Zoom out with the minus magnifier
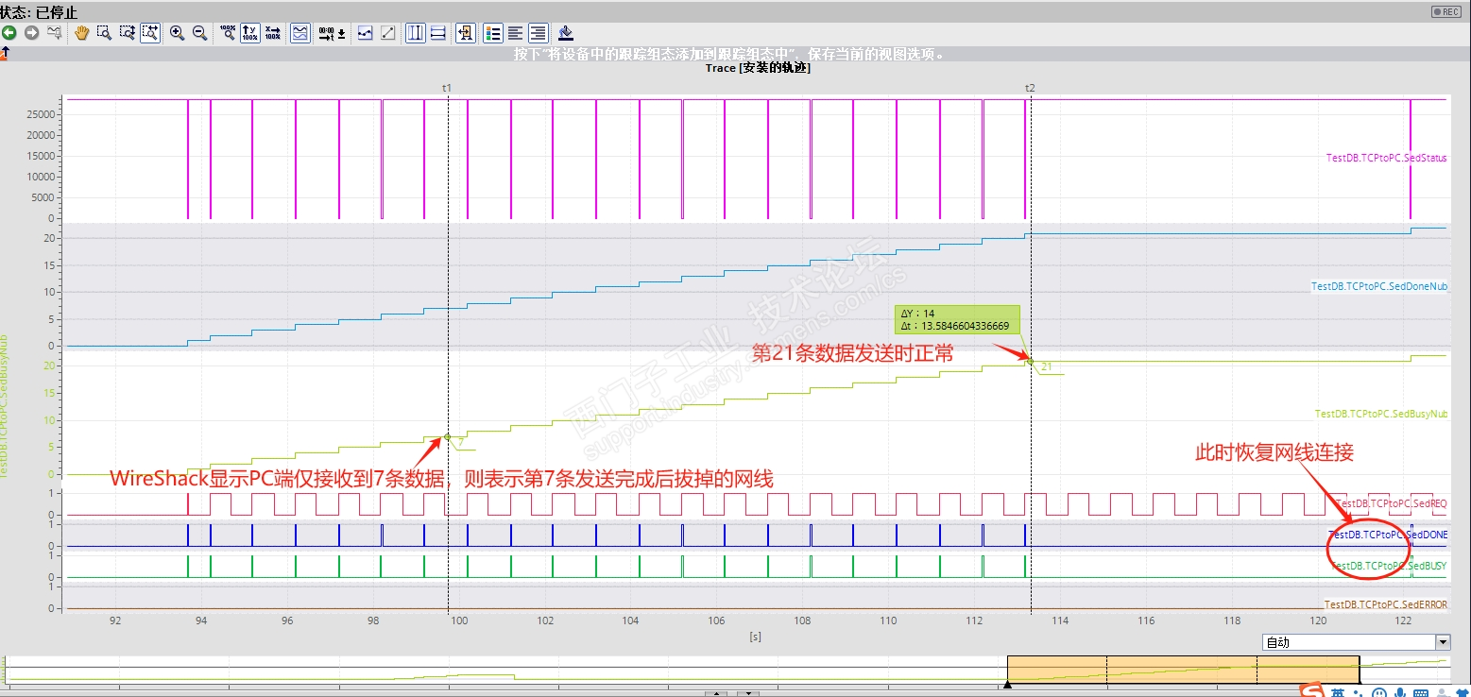Screen dimensions: 1471x697 (x=199, y=33)
